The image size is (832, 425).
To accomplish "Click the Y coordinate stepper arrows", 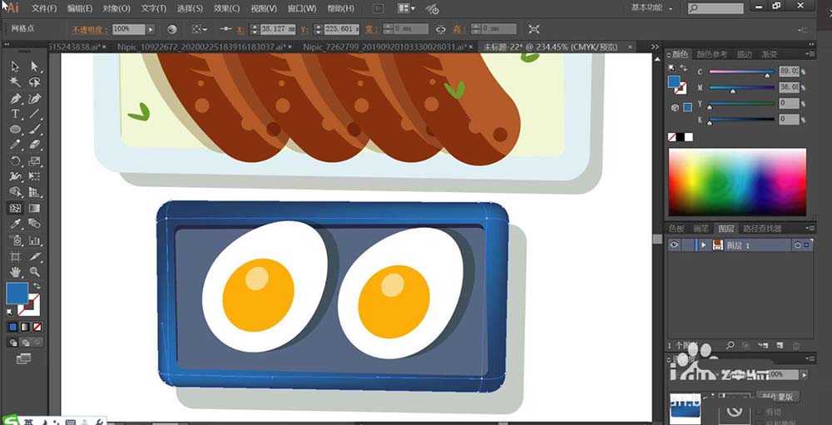I will pos(319,29).
